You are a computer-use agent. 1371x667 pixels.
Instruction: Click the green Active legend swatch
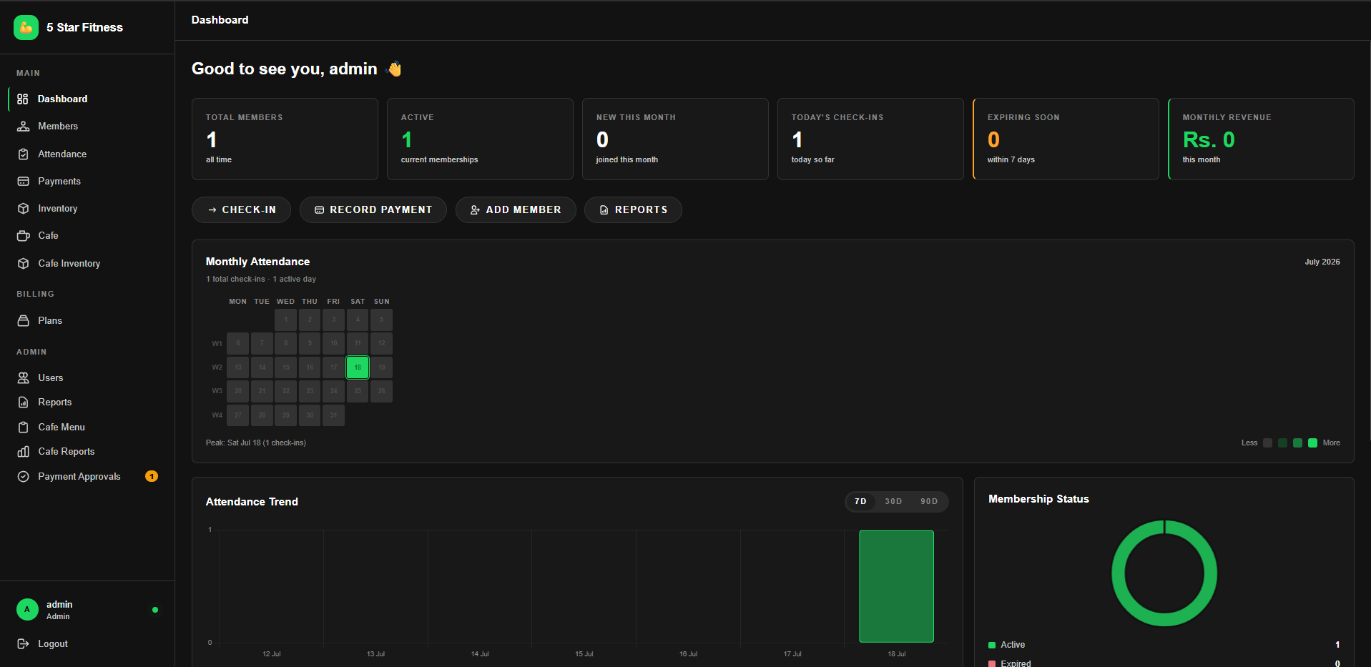992,645
